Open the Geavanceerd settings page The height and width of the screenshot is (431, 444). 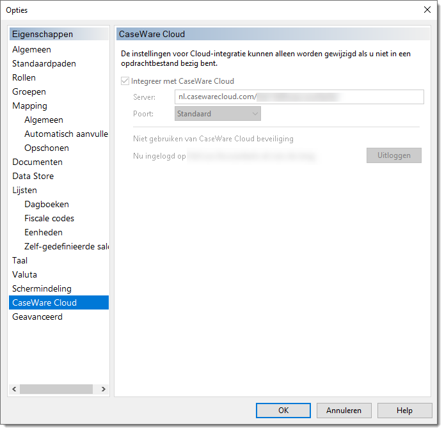click(x=37, y=317)
